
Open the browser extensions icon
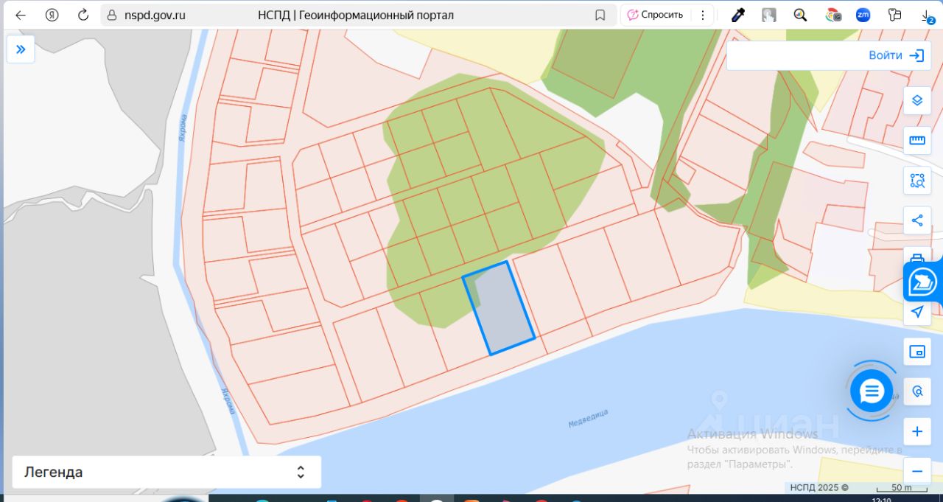pos(895,15)
